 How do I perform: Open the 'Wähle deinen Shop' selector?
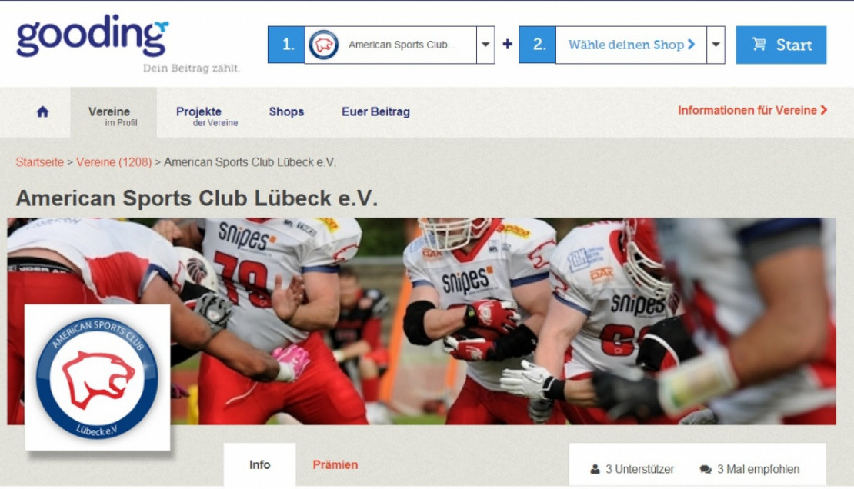click(631, 45)
